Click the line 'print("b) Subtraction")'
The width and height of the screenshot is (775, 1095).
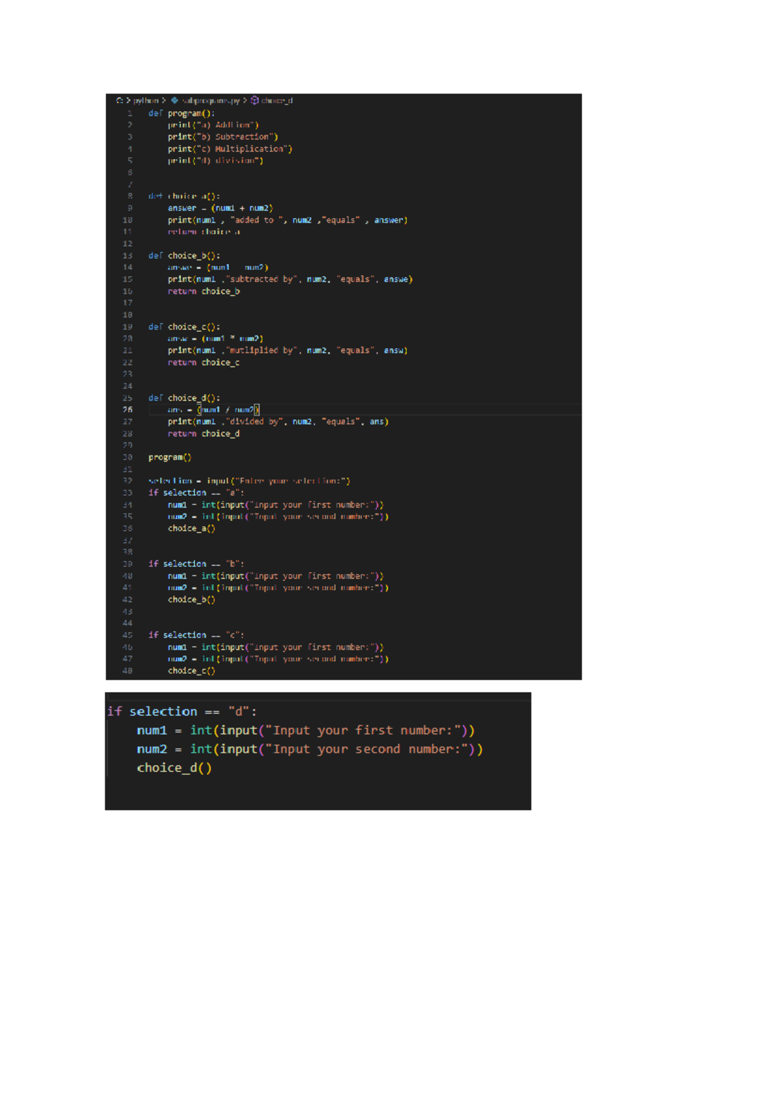(223, 137)
